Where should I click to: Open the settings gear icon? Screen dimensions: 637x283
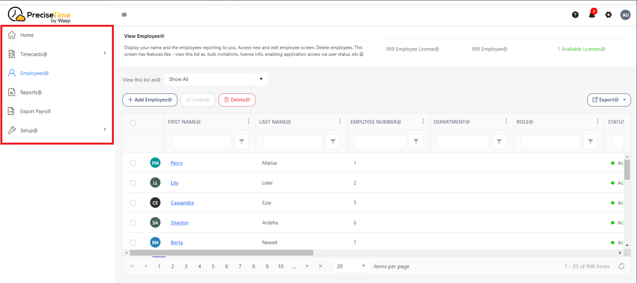coord(609,15)
